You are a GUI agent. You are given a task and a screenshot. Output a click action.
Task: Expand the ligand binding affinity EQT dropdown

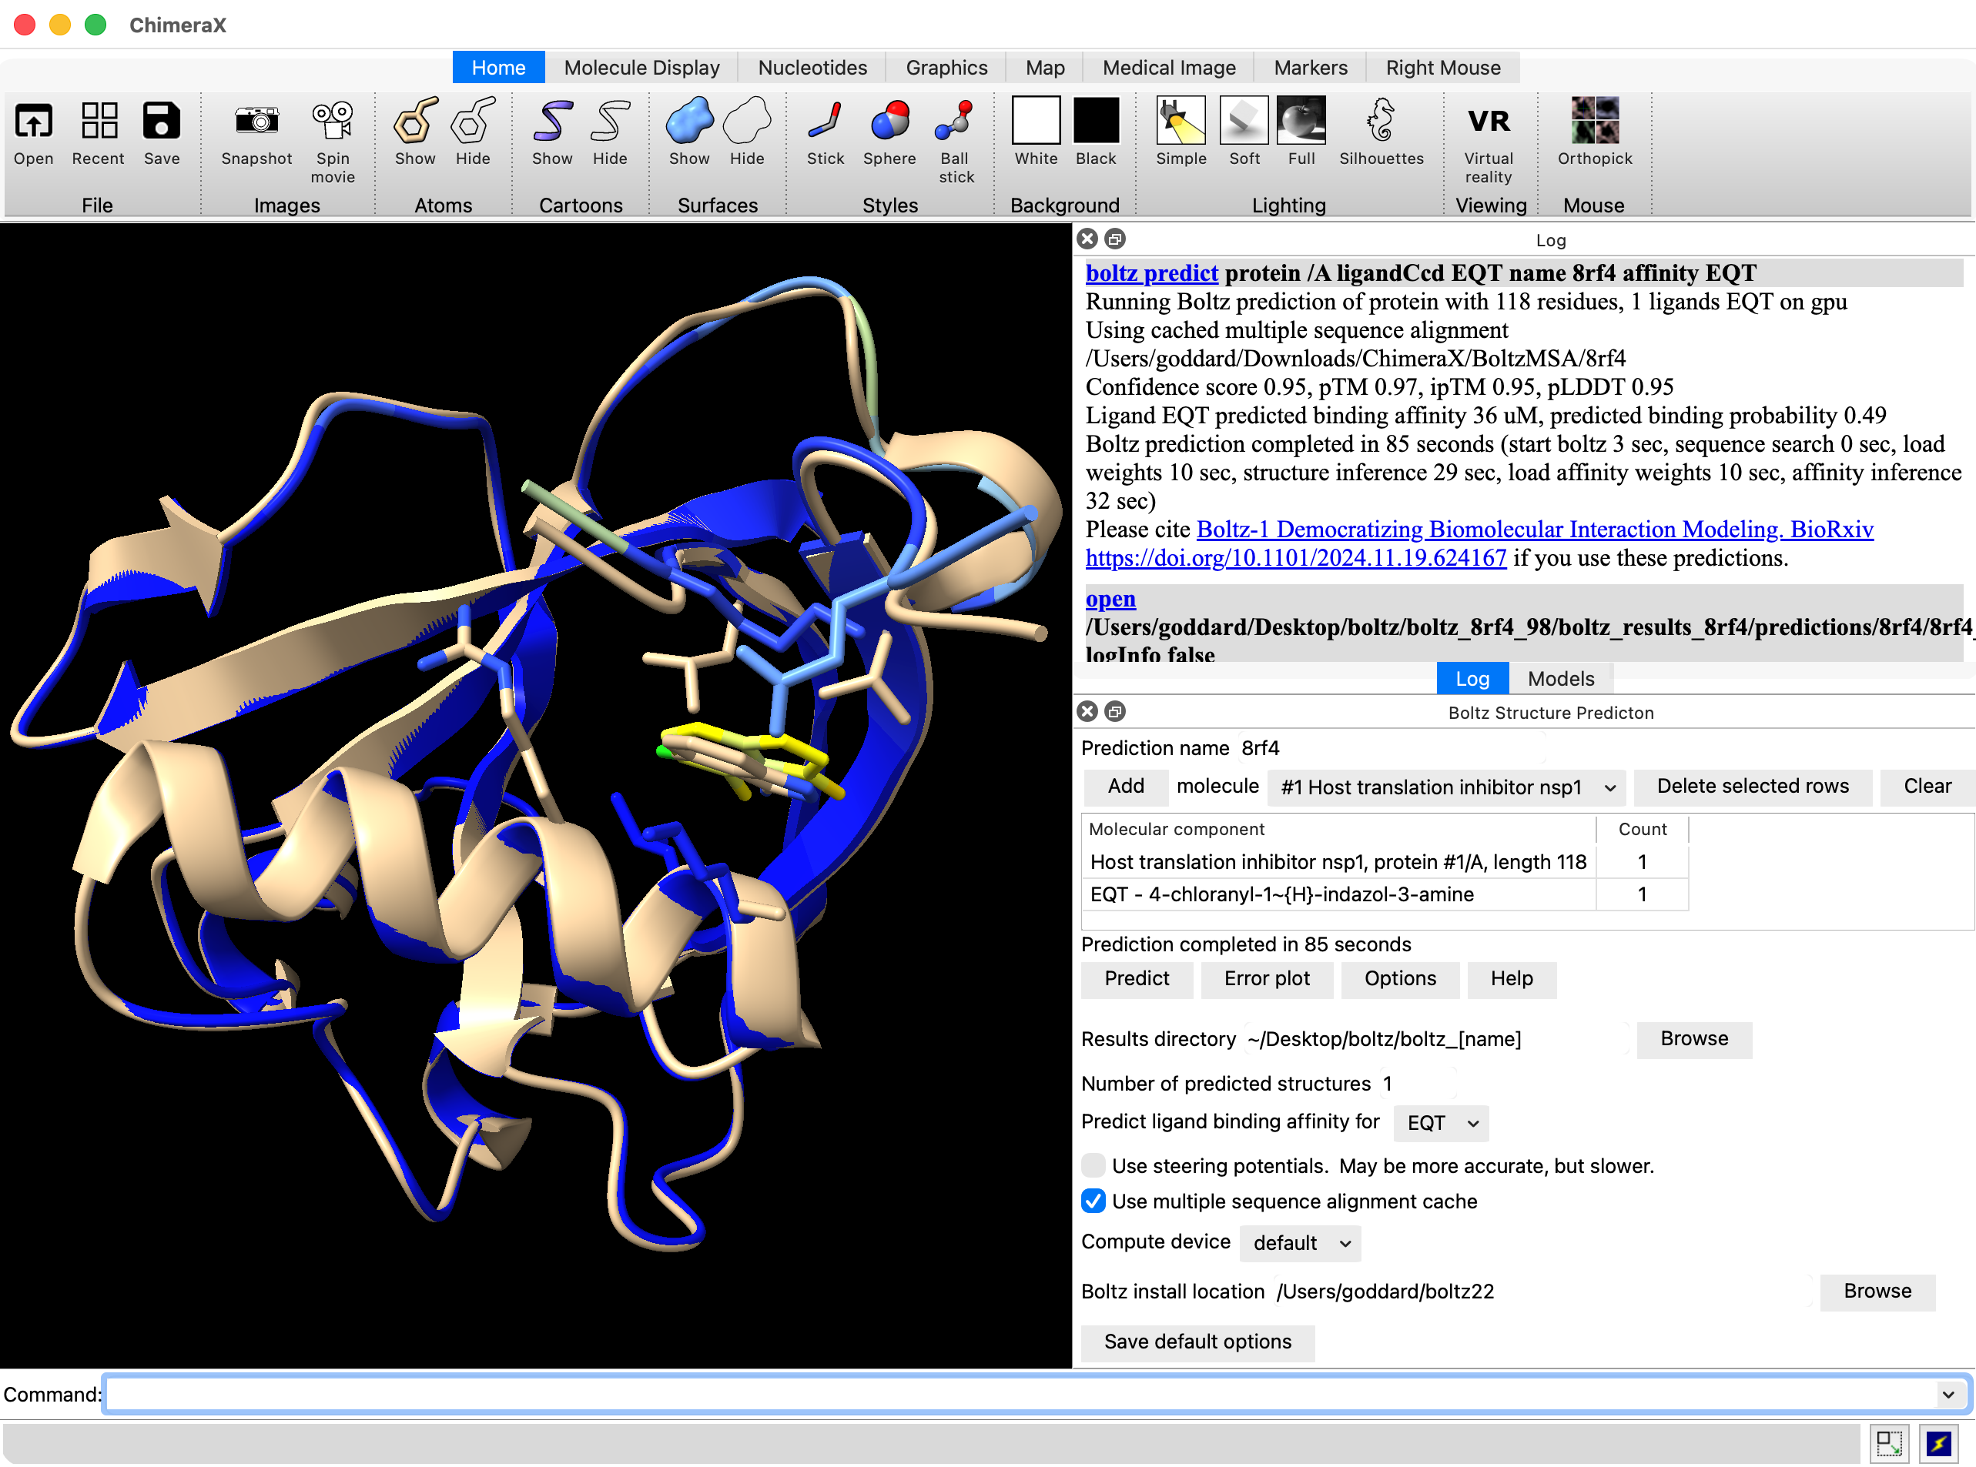(x=1440, y=1122)
